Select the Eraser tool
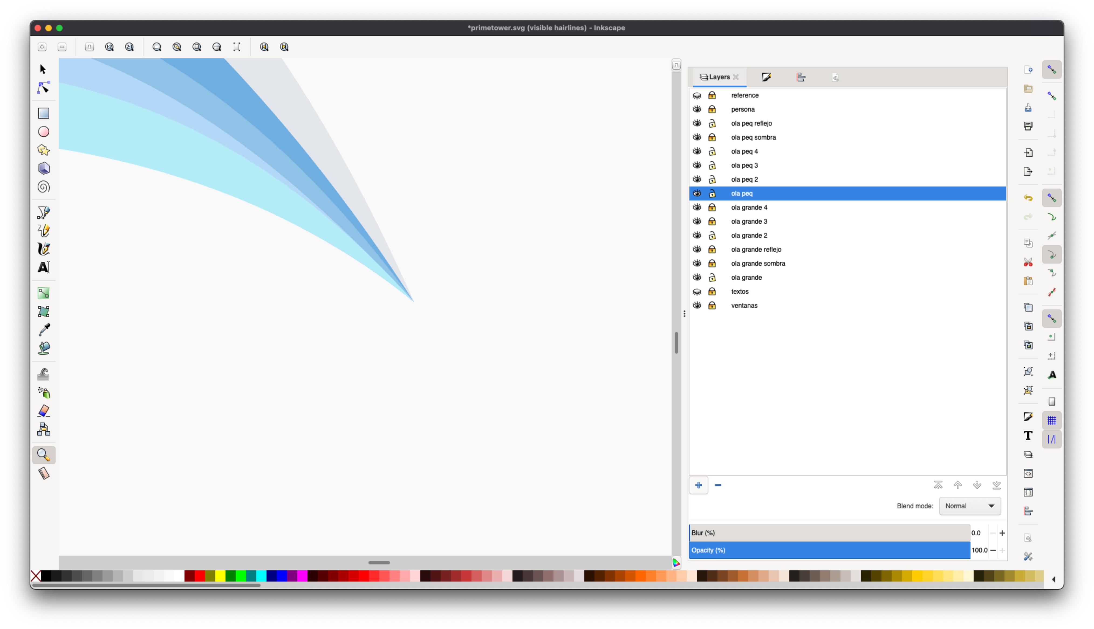 point(44,411)
